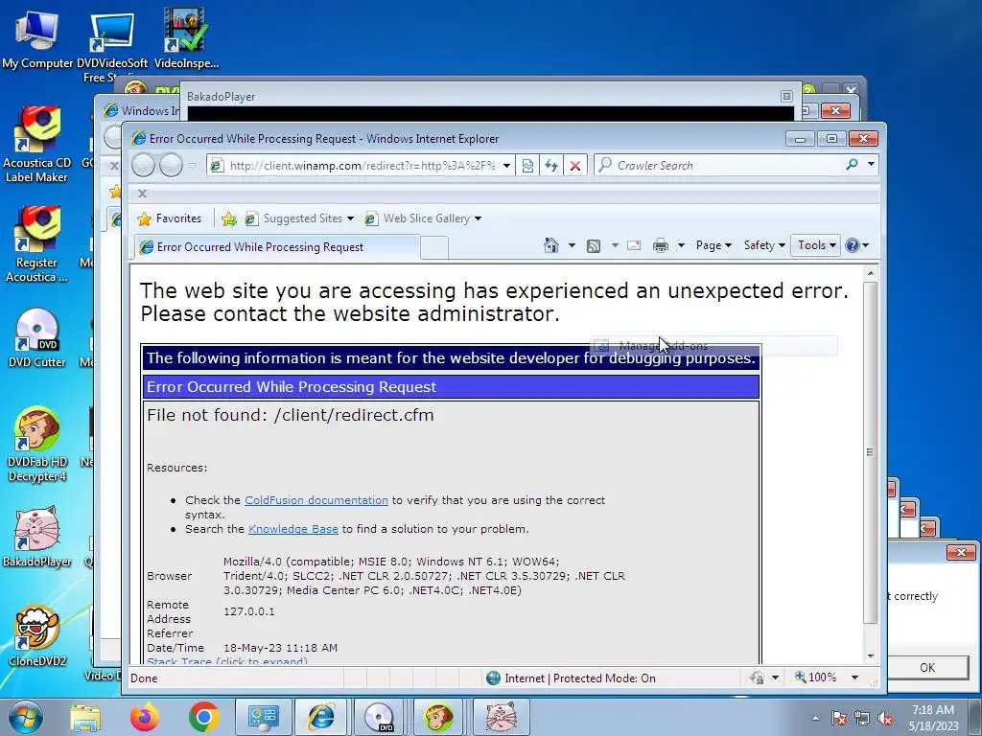Click the Home icon in the command bar
Screen dimensions: 982x736
point(551,245)
